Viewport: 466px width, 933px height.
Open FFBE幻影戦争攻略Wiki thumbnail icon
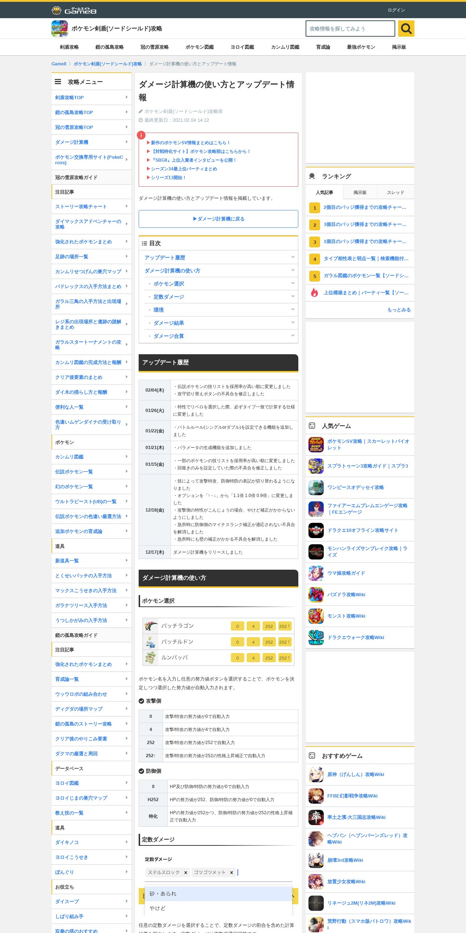[x=316, y=796]
